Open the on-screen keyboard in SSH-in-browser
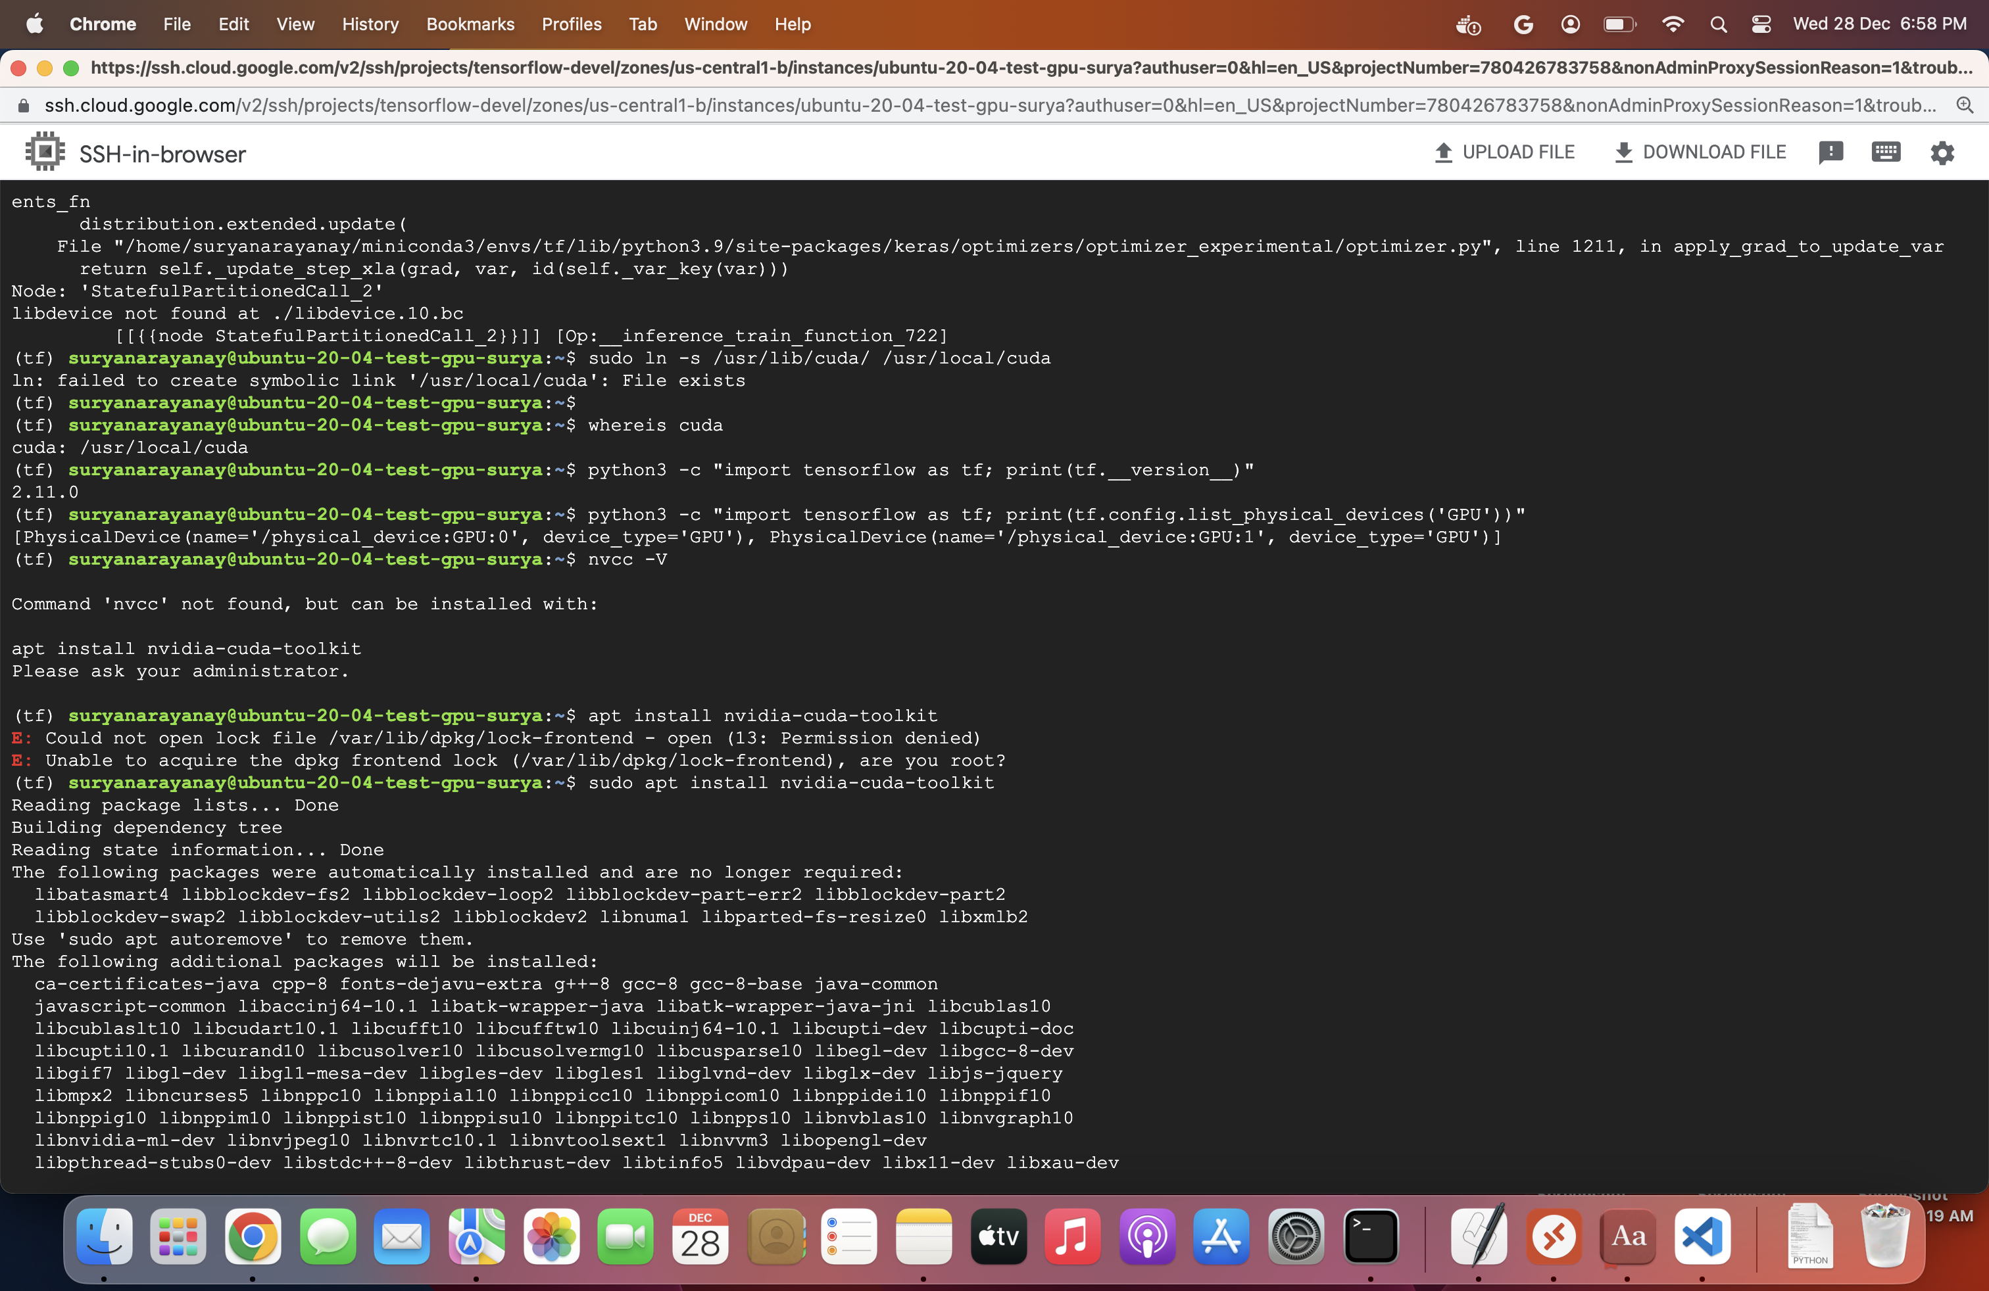Screen dimensions: 1989x1291 (1886, 152)
